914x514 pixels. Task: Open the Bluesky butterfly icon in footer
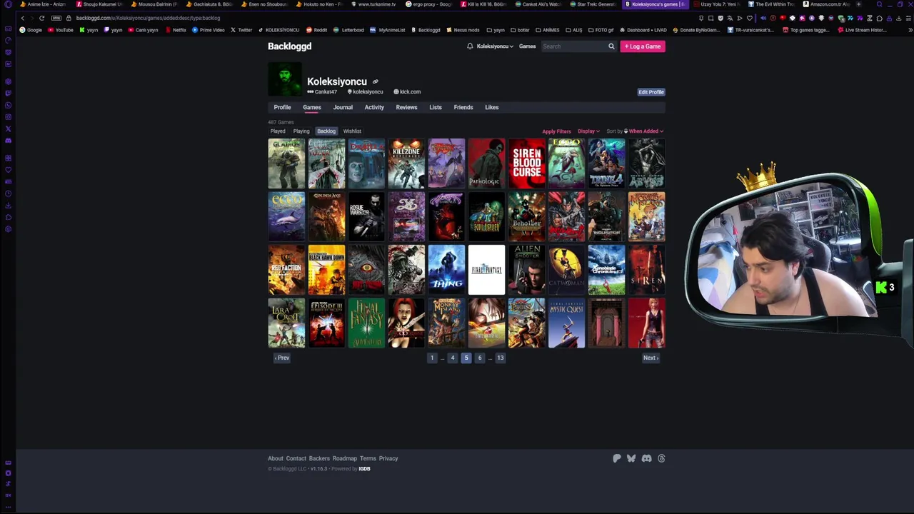[x=631, y=458]
